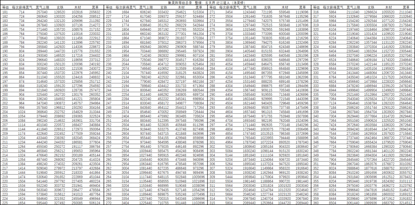Select the level 181 cell
Viewport: 415px width, 205px height.
click(x=5, y=13)
